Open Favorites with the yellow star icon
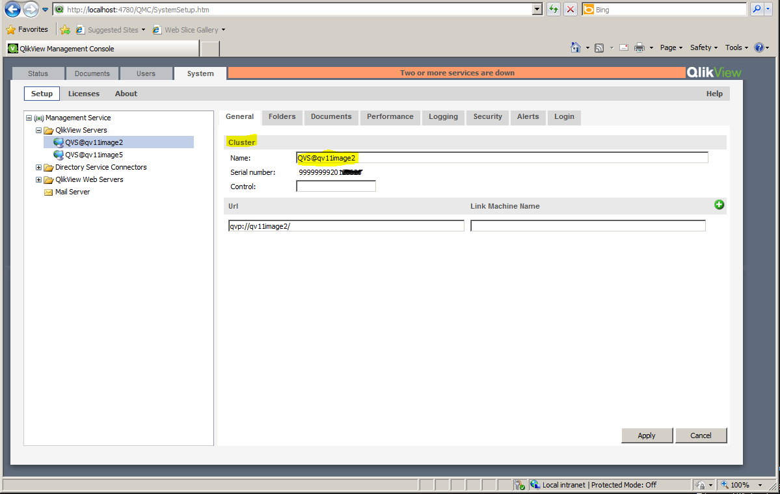This screenshot has height=494, width=780. [x=12, y=29]
